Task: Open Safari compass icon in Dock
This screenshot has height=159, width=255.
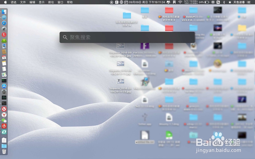Action: 4,23
